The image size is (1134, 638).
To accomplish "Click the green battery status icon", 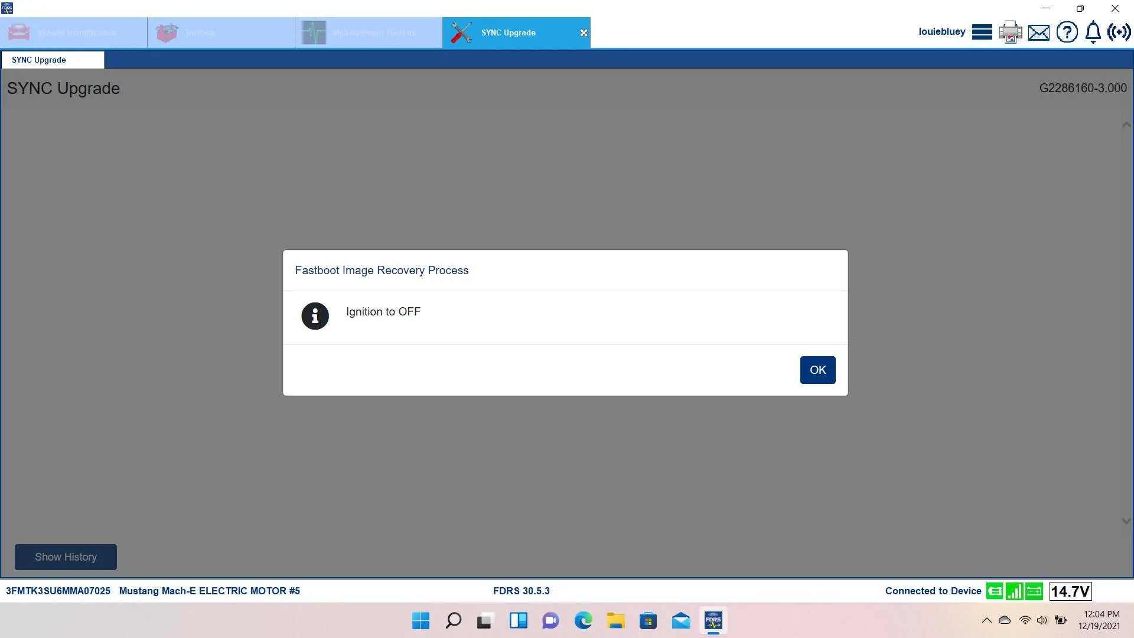I will click(1034, 591).
